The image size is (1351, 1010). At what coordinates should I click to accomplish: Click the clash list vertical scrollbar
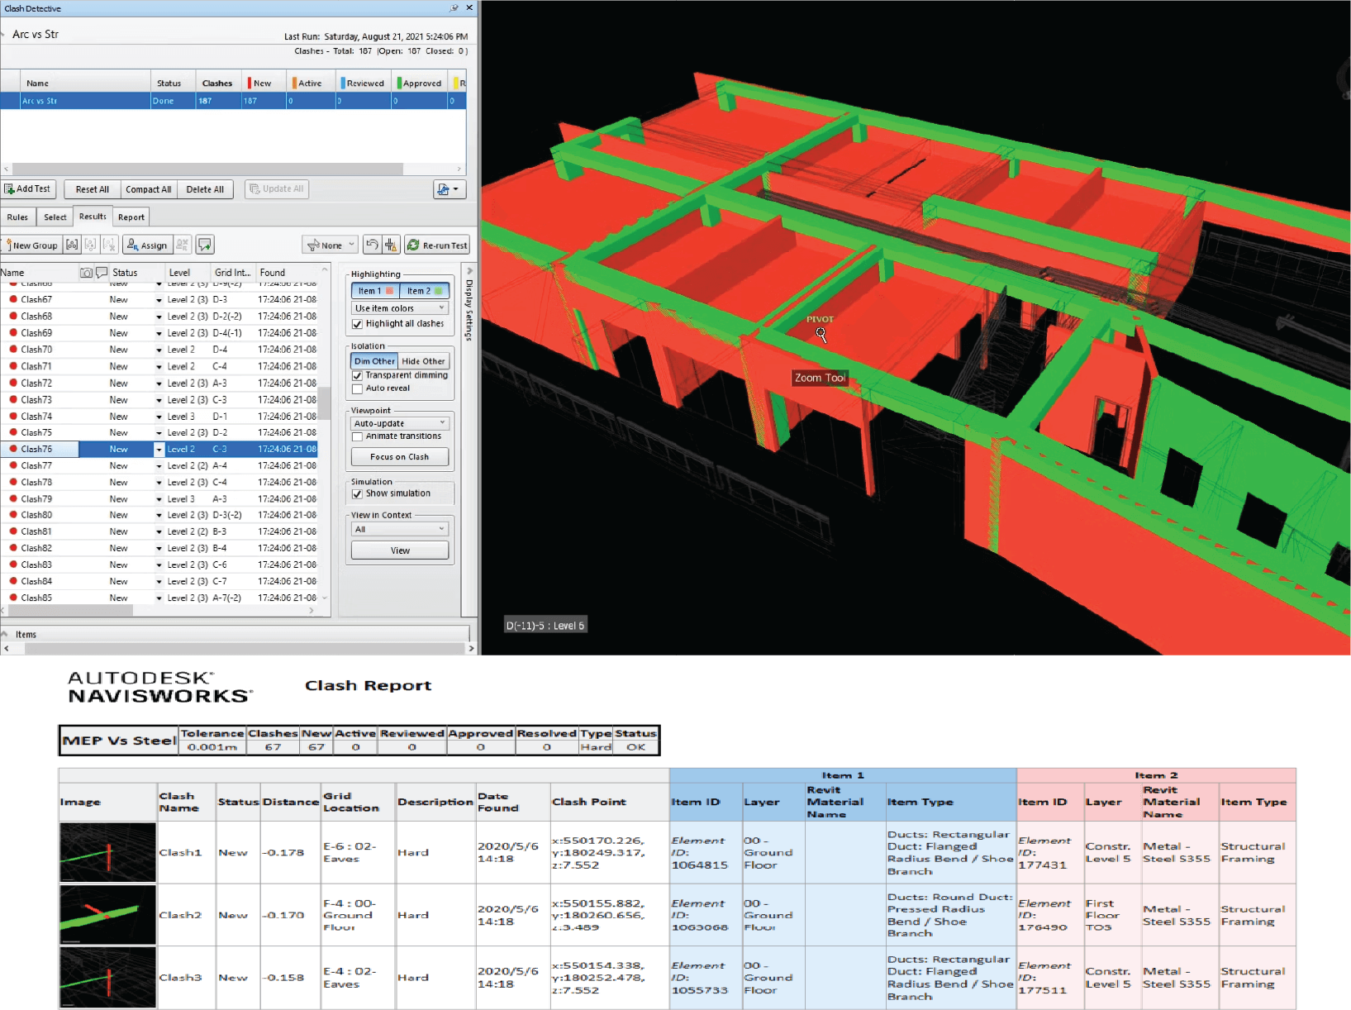point(325,403)
